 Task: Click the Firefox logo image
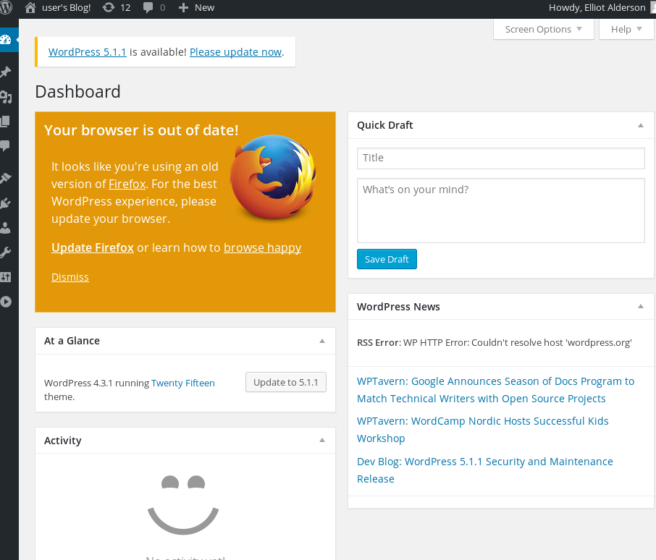(x=273, y=177)
